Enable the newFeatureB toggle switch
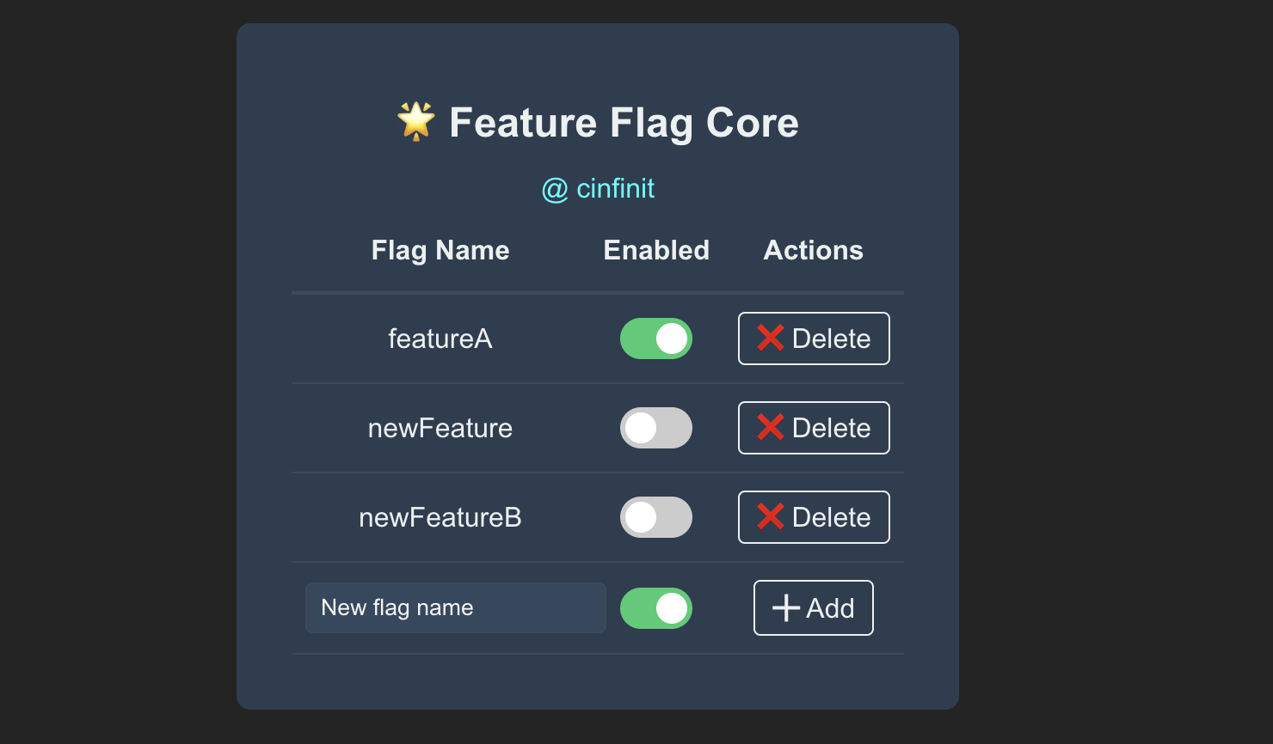Screen dimensions: 1273x744 point(656,517)
